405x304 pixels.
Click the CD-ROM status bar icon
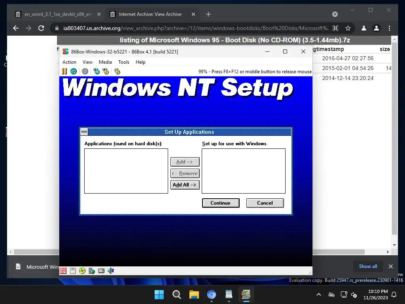82,271
